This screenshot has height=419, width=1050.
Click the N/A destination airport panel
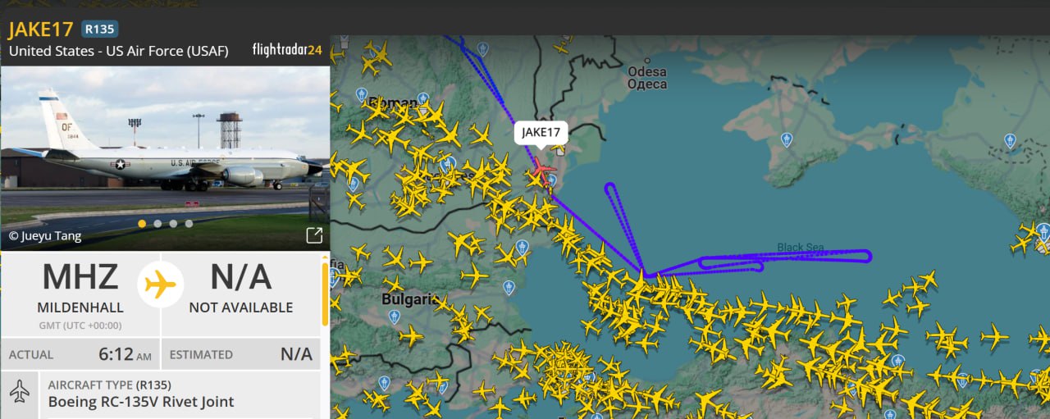241,293
